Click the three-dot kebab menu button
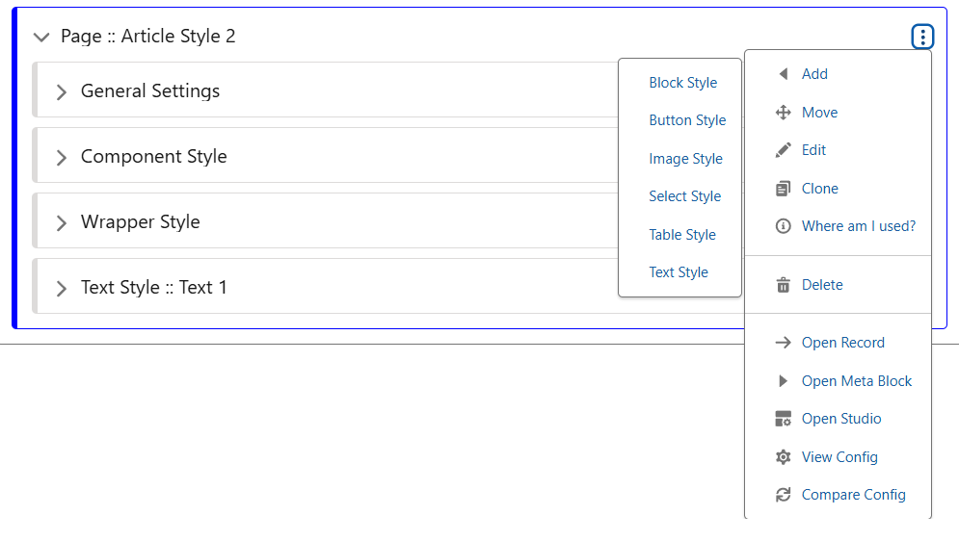The width and height of the screenshot is (959, 541). (x=922, y=38)
